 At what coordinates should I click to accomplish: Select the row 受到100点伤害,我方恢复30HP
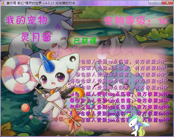click(x=120, y=94)
